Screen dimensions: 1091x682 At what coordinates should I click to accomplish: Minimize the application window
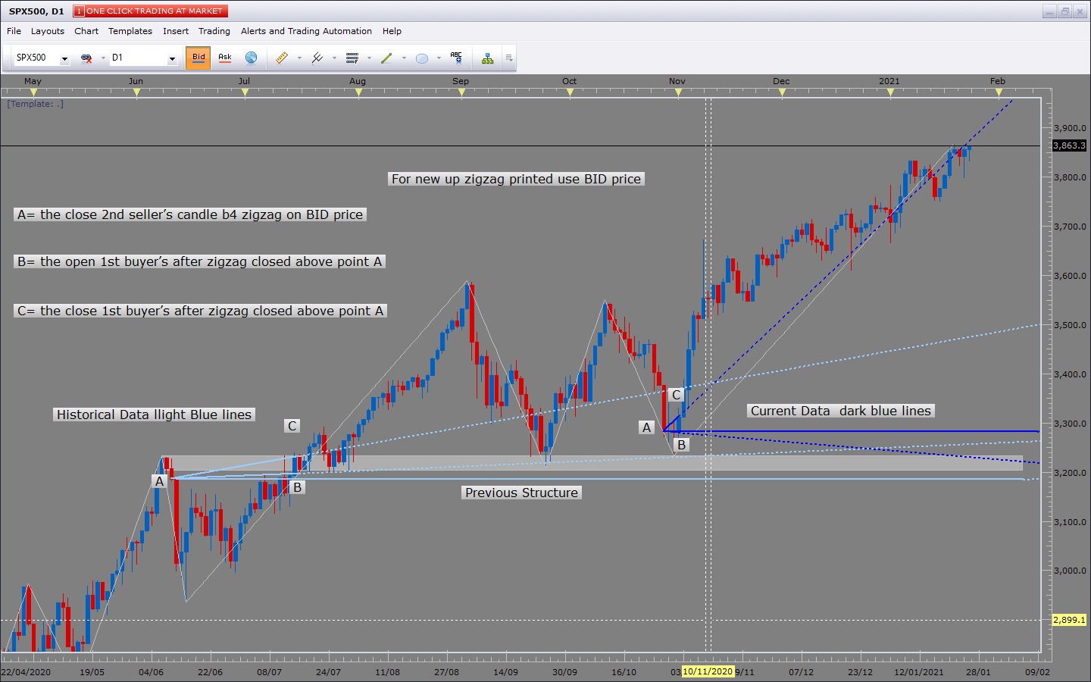1049,11
